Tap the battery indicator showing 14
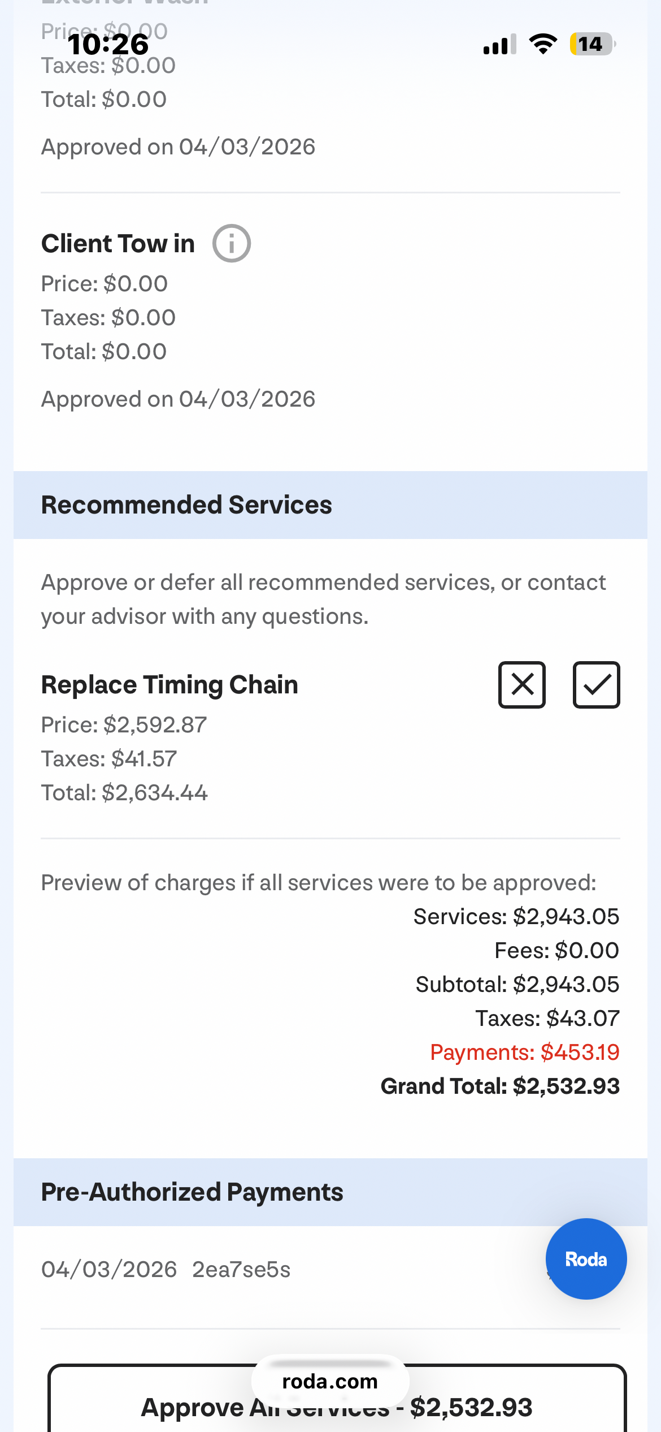This screenshot has width=661, height=1432. [592, 44]
